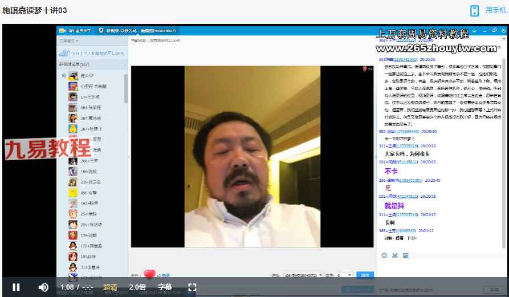The height and width of the screenshot is (297, 509).
Task: Click the microphone indicator on the video
Action: (x=365, y=69)
